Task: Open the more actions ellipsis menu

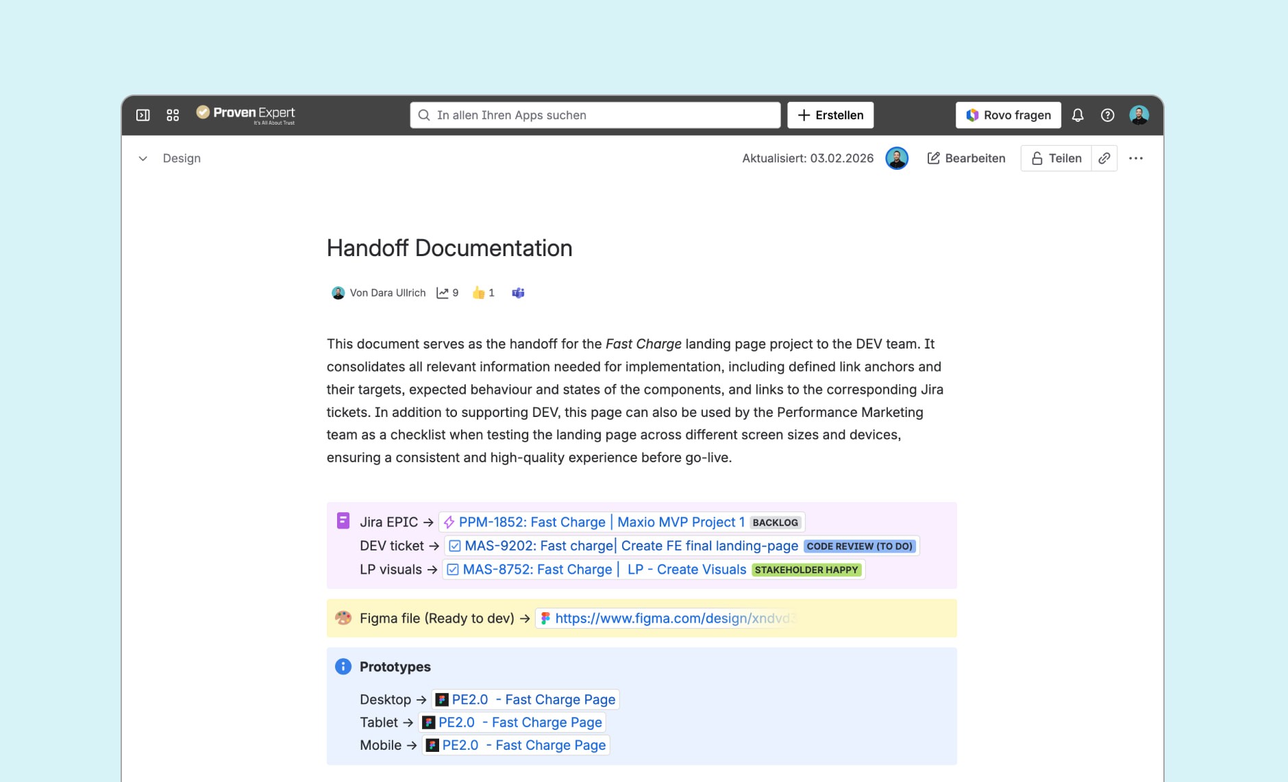Action: click(1136, 158)
